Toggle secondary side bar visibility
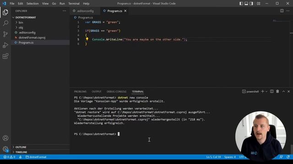This screenshot has width=293, height=164. (251, 3)
